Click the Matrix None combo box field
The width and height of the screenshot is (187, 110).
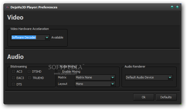(95, 78)
